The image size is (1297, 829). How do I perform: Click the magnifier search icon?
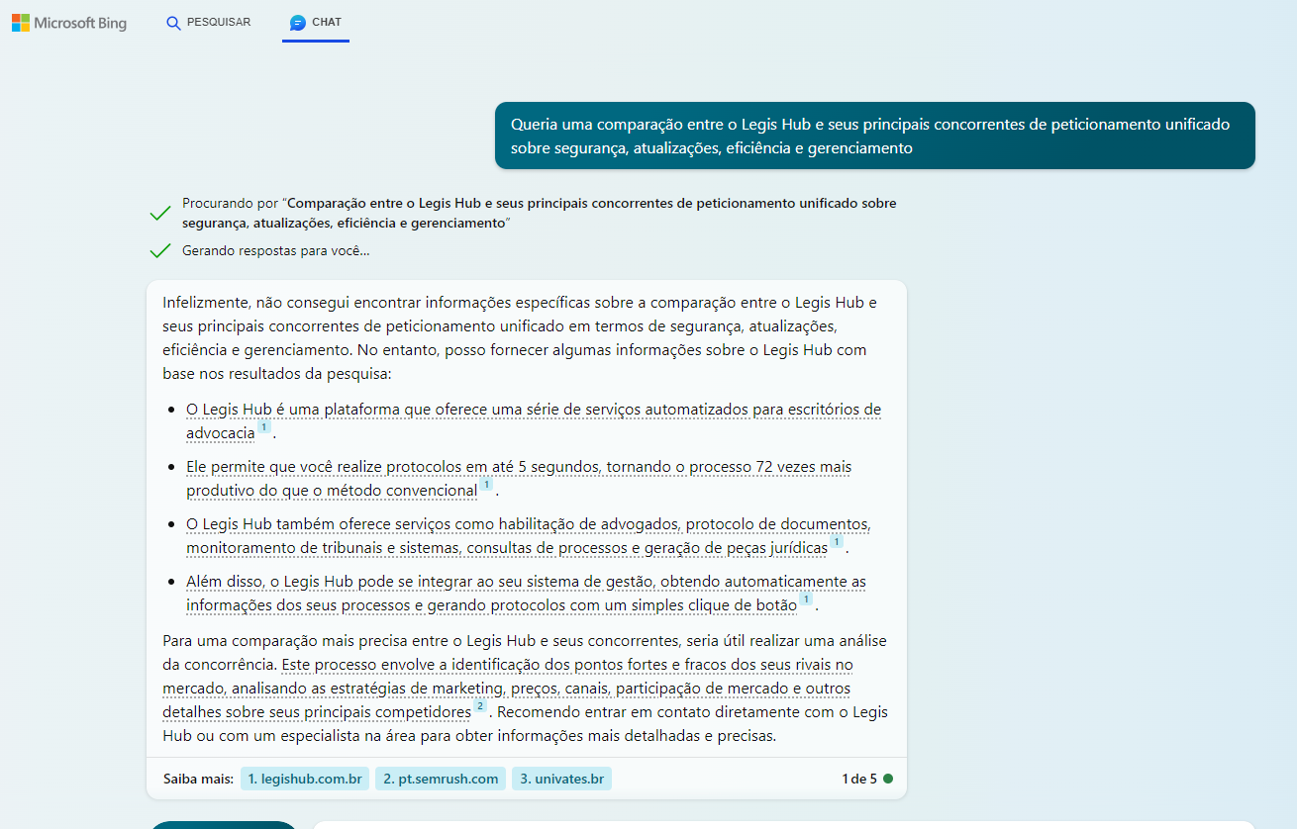[173, 23]
